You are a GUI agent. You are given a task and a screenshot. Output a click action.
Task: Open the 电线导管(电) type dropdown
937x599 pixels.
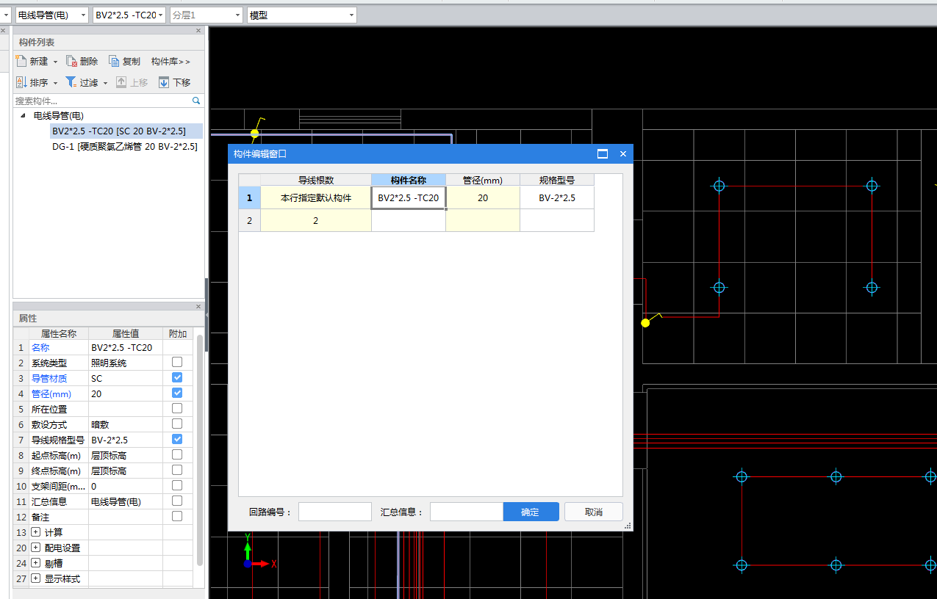82,15
